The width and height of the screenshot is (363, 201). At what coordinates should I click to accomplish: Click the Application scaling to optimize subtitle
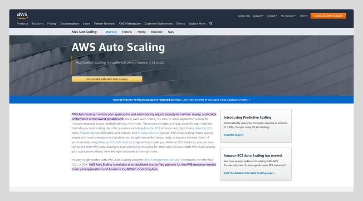click(120, 62)
